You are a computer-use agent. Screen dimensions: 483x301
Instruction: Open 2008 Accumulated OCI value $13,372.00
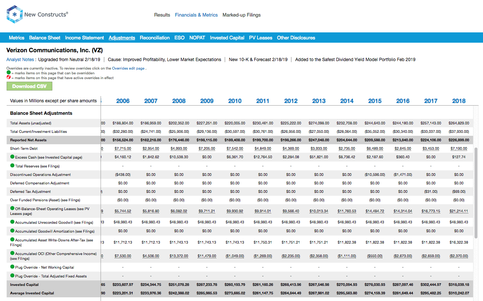(179, 256)
